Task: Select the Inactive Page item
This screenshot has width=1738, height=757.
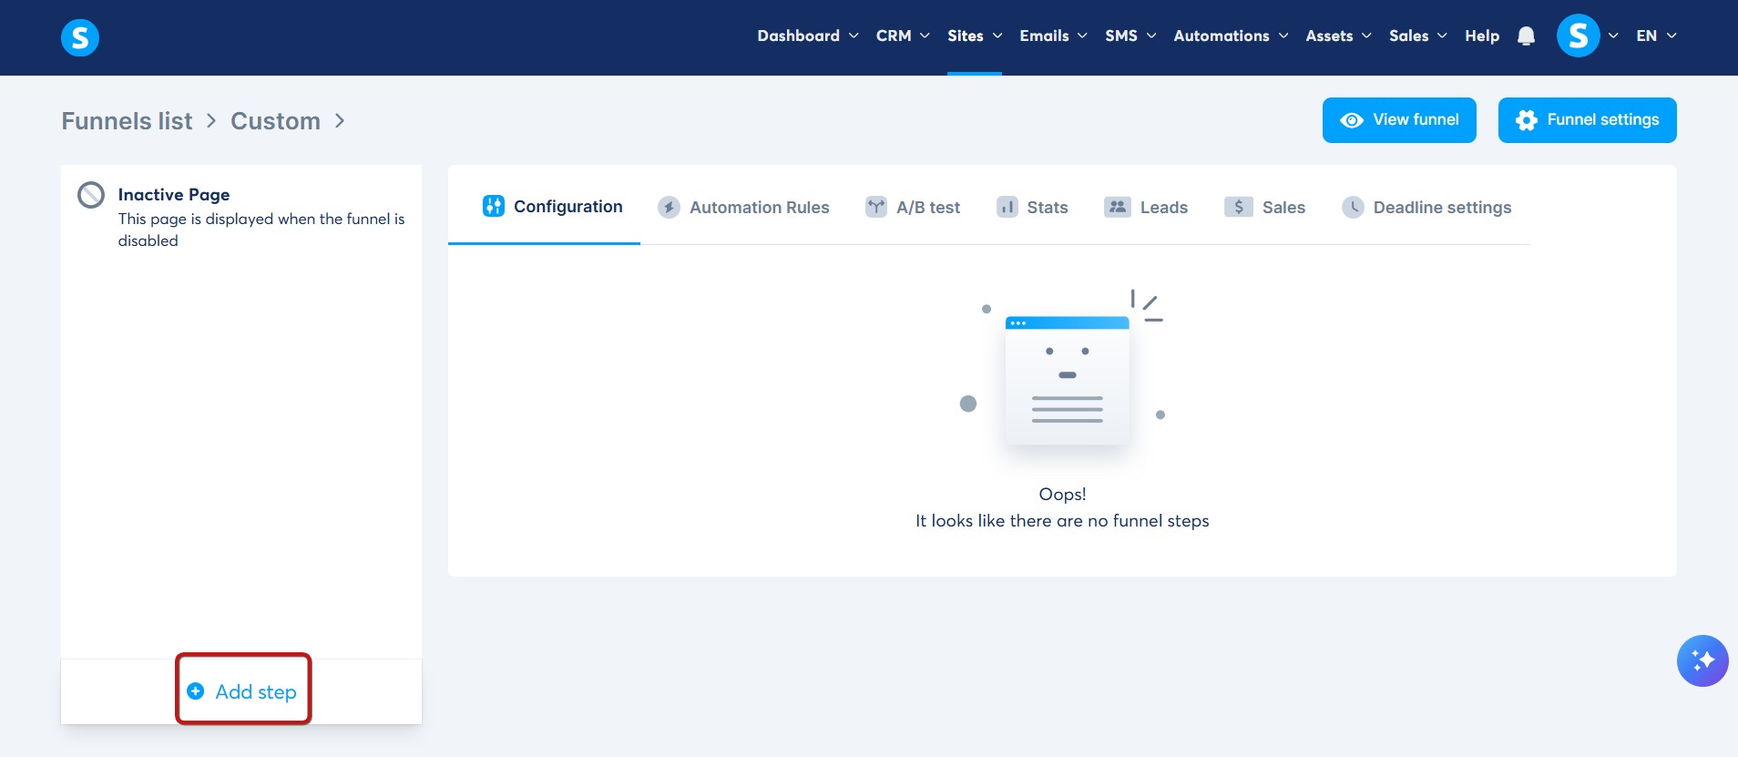Action: coord(241,217)
